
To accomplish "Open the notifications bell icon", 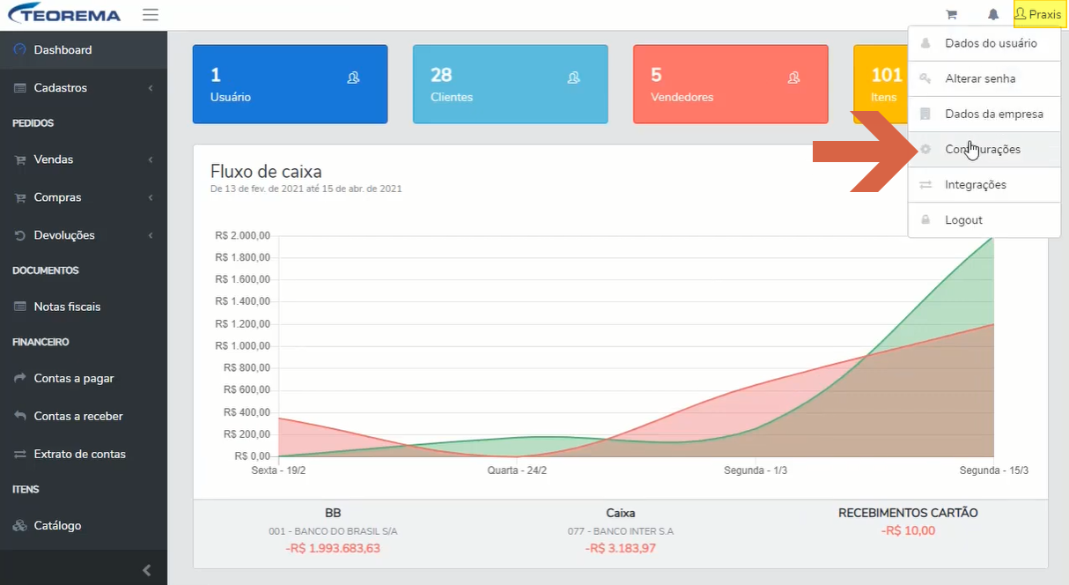I will [x=993, y=15].
